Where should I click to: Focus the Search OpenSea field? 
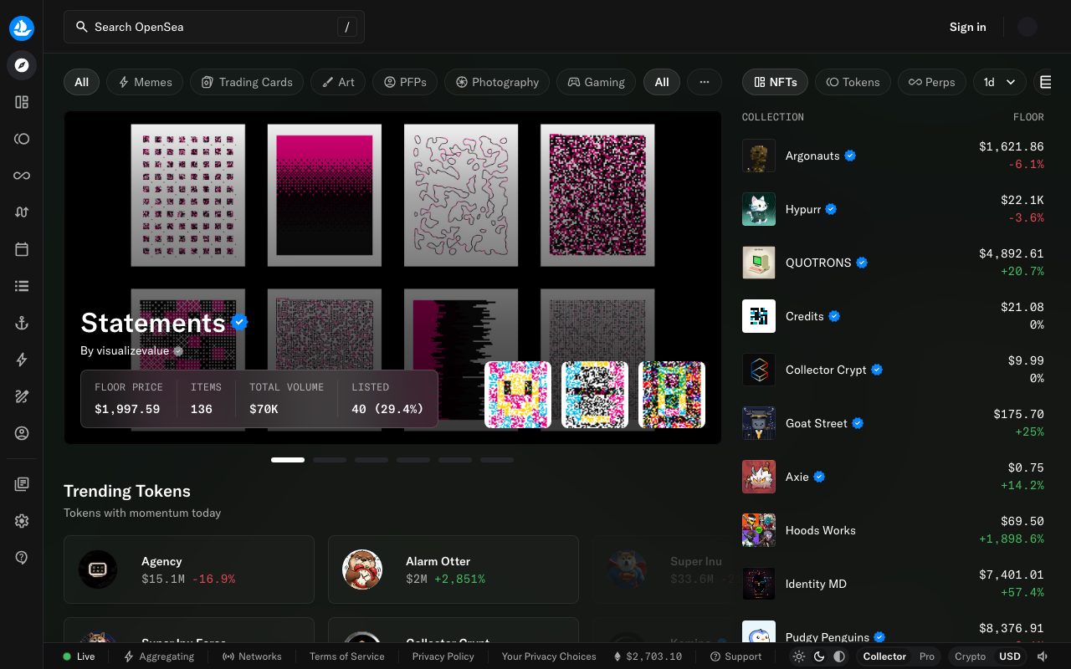[x=214, y=27]
